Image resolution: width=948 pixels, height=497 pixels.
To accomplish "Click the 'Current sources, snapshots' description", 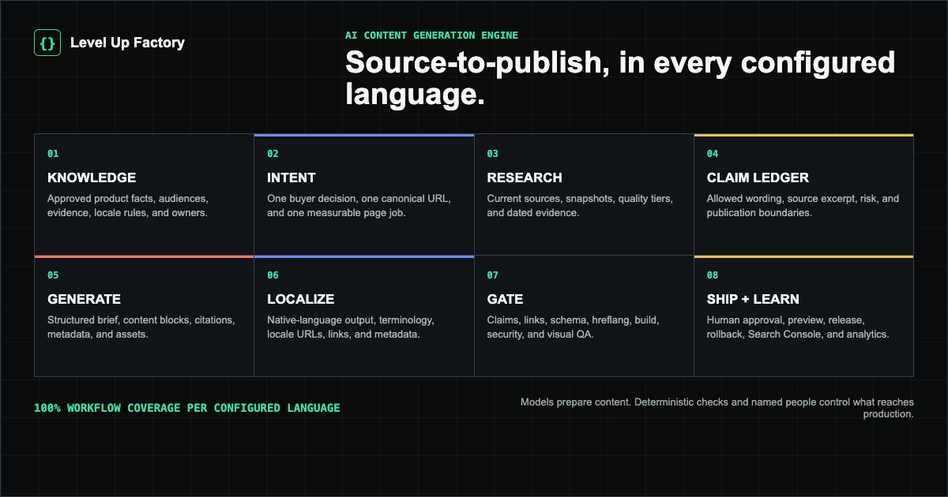I will (x=580, y=206).
